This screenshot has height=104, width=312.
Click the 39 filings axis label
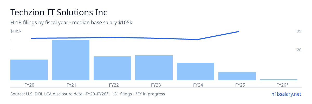[x=299, y=31]
